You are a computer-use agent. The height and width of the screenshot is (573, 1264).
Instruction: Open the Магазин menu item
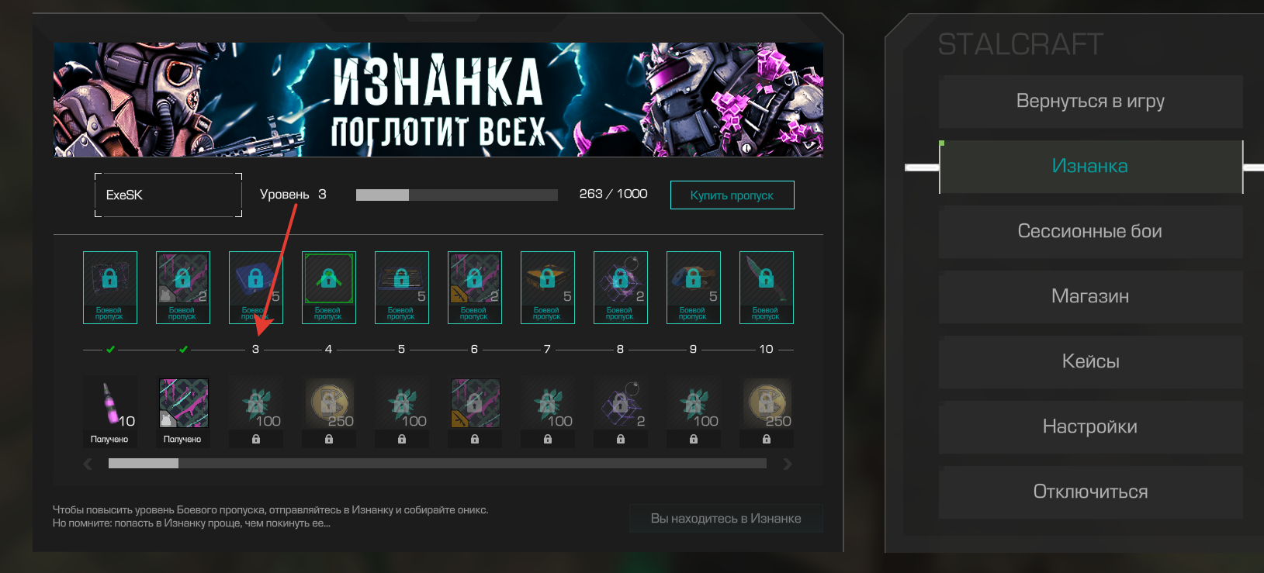pos(1090,297)
